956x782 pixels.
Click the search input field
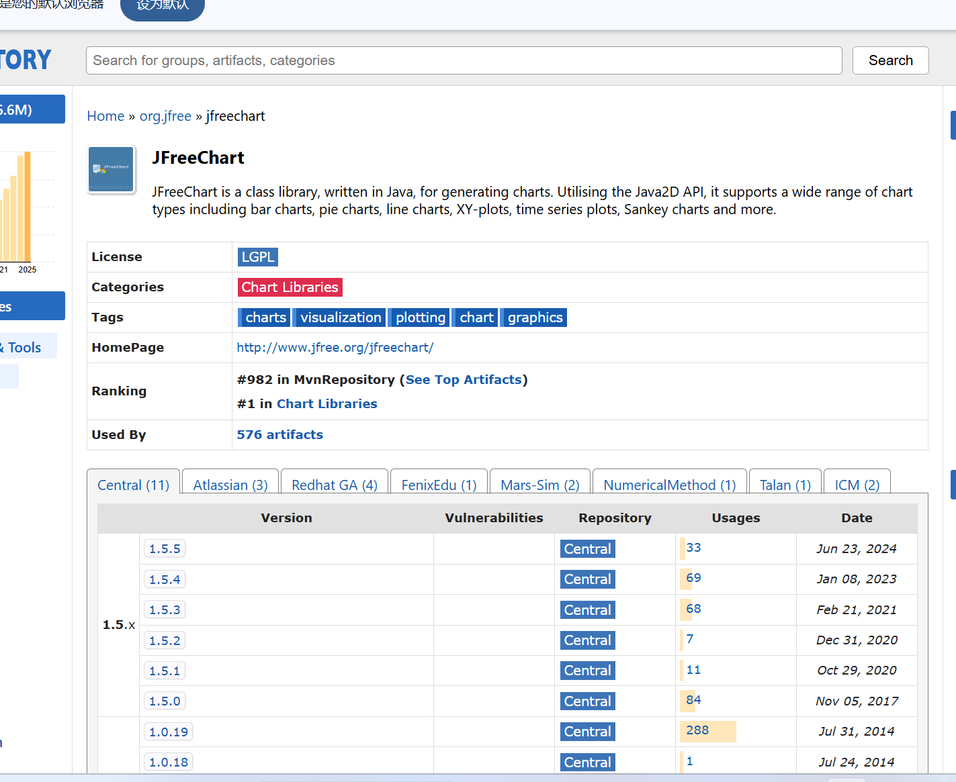tap(464, 60)
